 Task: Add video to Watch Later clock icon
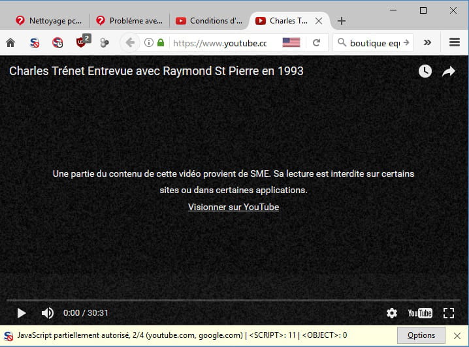click(425, 71)
